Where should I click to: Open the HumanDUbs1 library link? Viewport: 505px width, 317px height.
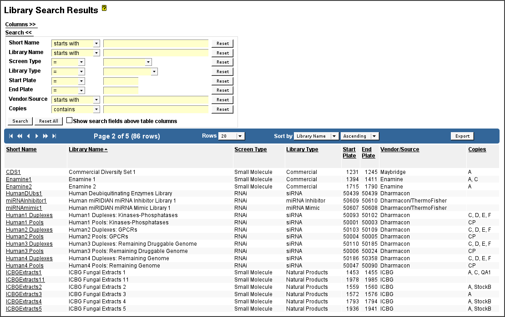coord(24,193)
